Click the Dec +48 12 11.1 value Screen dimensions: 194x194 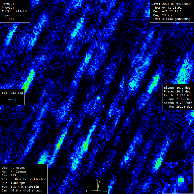pos(172,11)
